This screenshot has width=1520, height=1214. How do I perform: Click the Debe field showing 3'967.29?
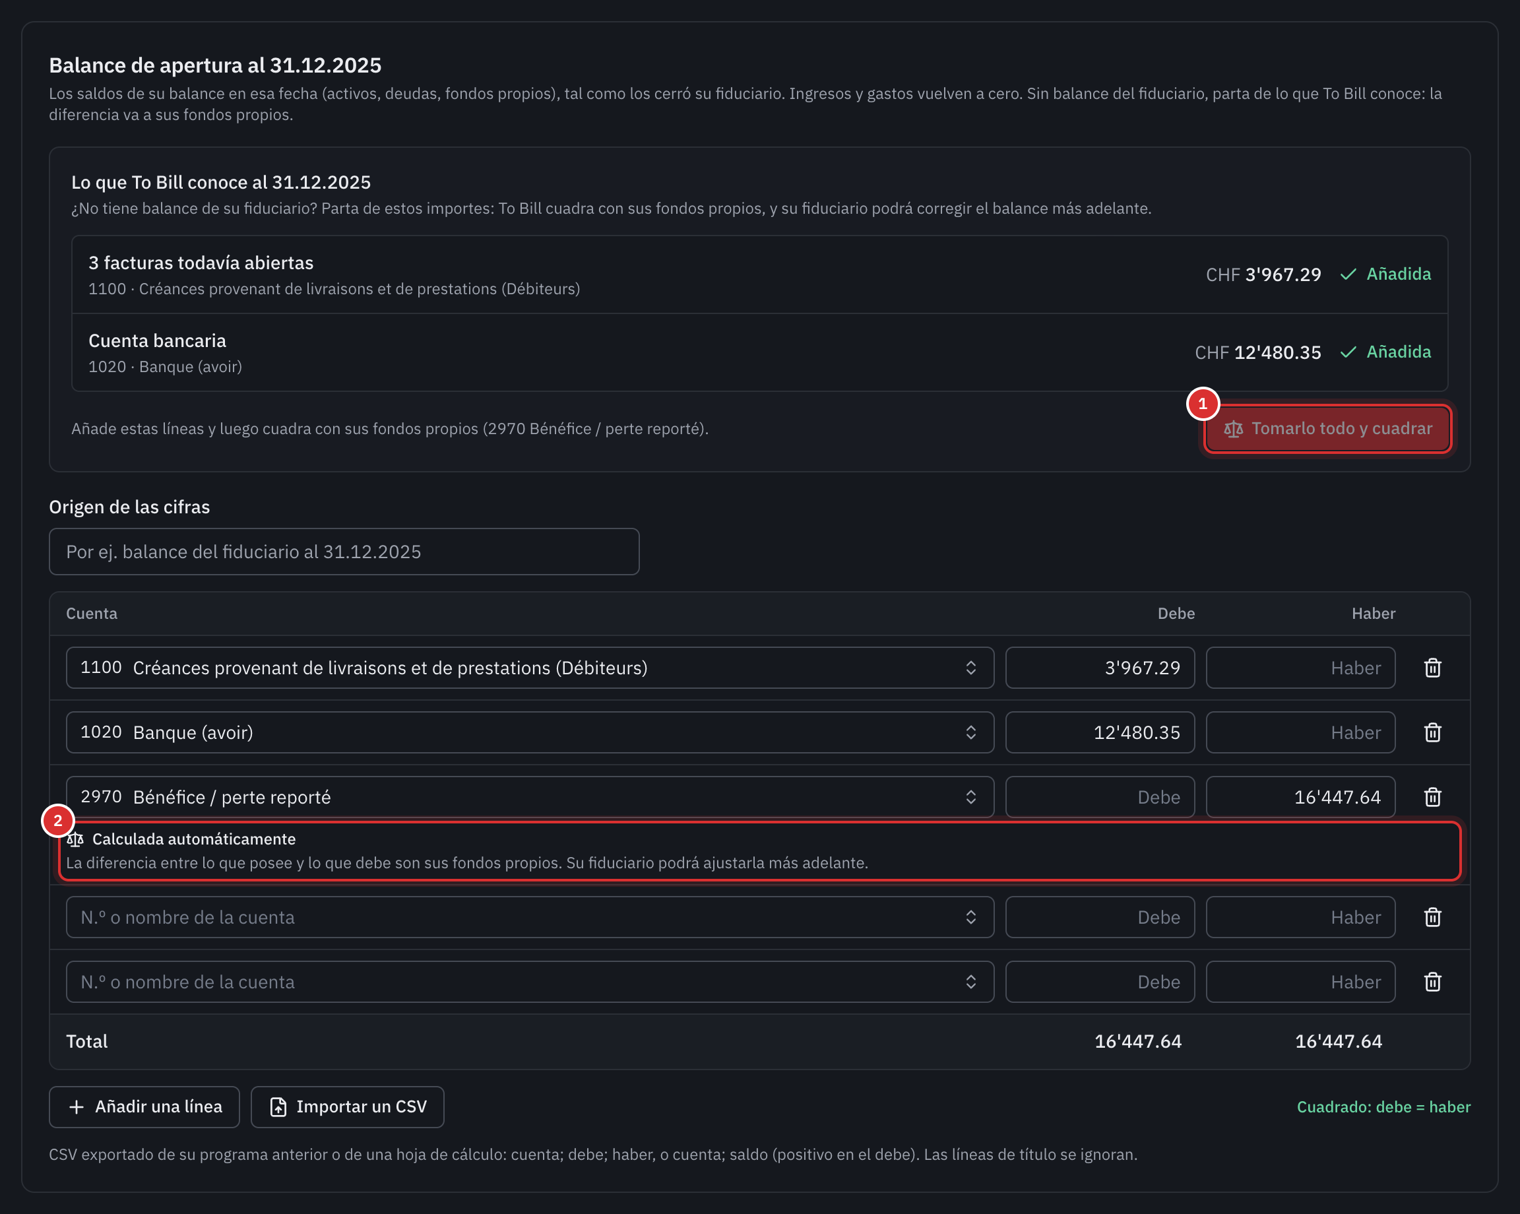tap(1100, 668)
